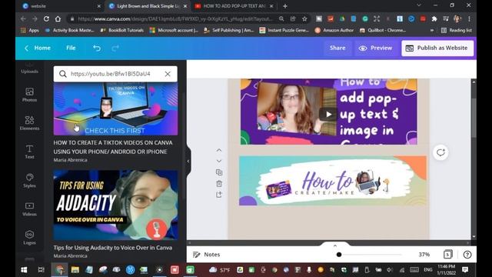492x277 pixels.
Task: Reload the page in Chrome
Action: tap(46, 18)
